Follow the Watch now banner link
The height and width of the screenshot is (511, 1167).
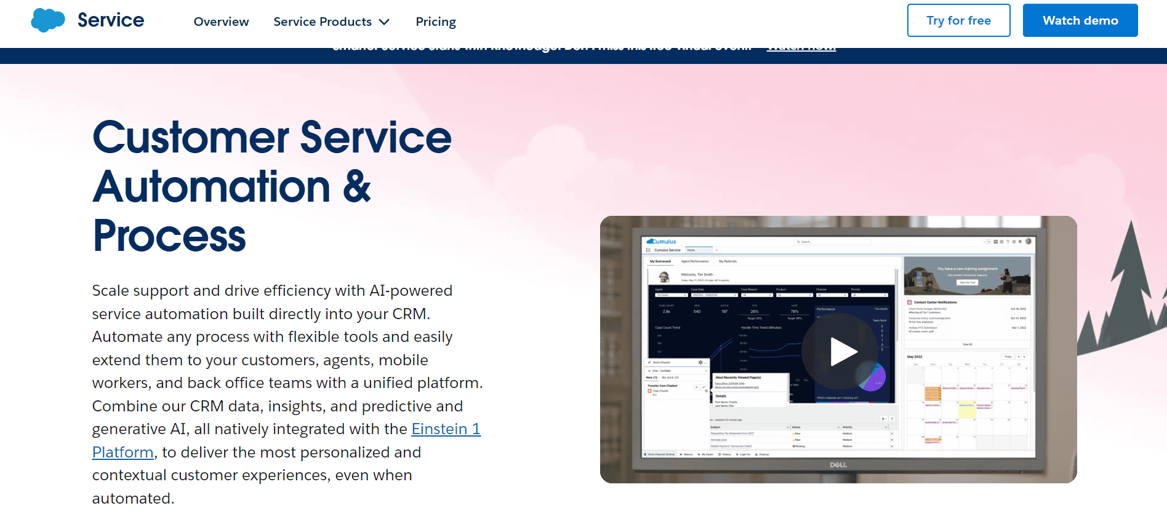(x=801, y=48)
